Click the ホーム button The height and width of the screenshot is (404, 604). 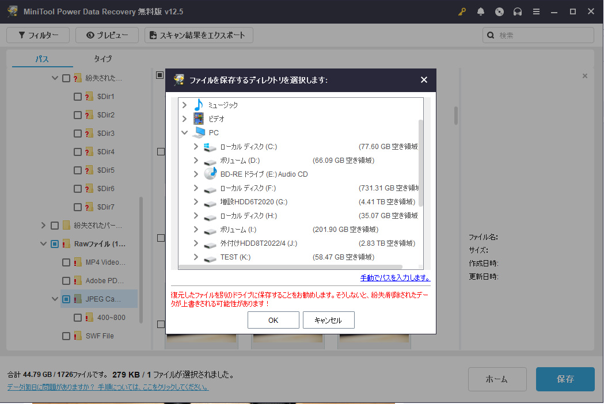coord(497,379)
